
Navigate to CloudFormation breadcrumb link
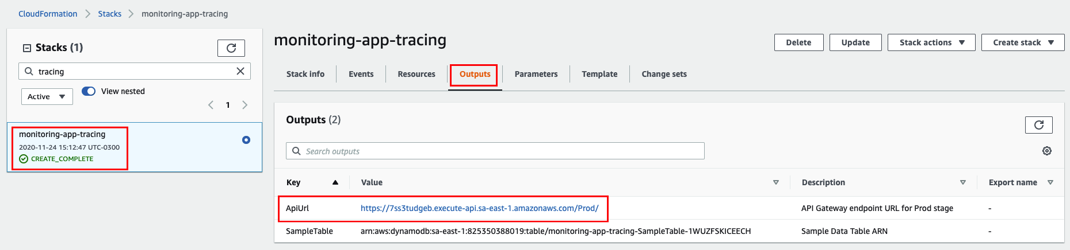pyautogui.click(x=48, y=14)
